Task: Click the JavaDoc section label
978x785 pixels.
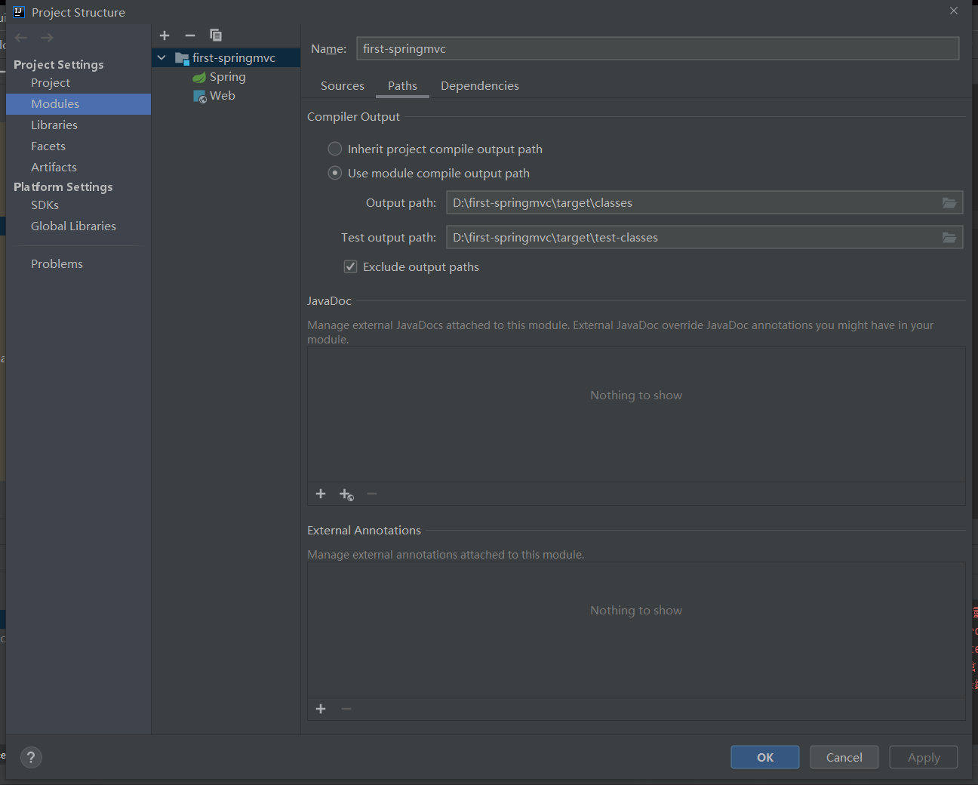Action: (329, 301)
